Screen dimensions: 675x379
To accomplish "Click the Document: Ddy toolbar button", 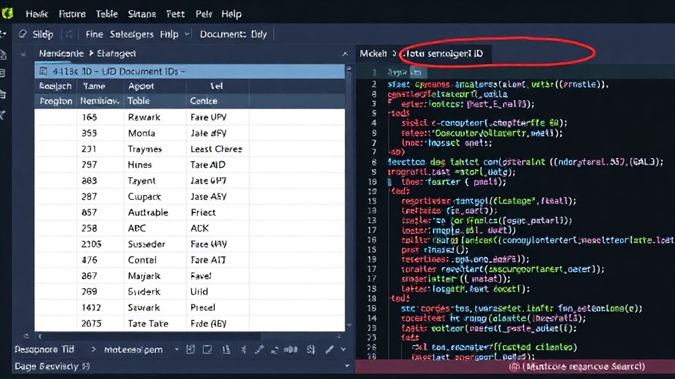I will pyautogui.click(x=233, y=34).
